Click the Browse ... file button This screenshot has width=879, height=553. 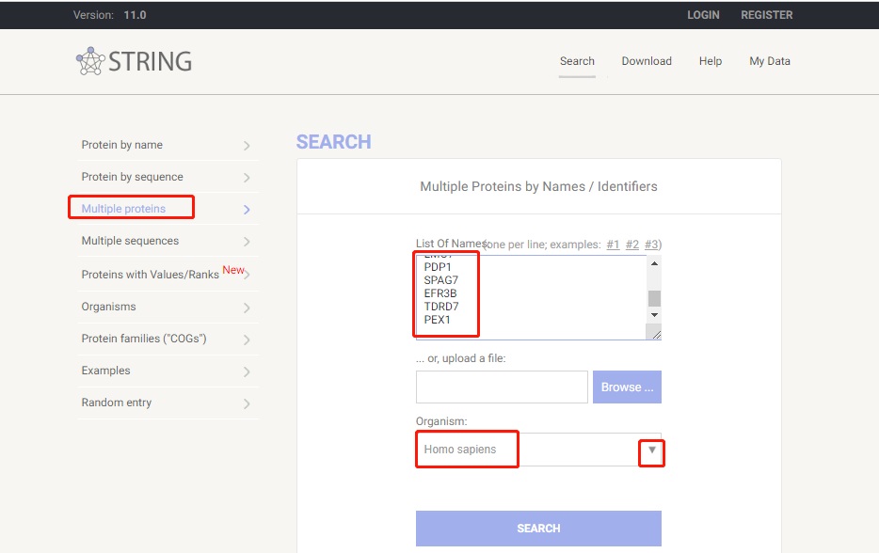click(627, 387)
